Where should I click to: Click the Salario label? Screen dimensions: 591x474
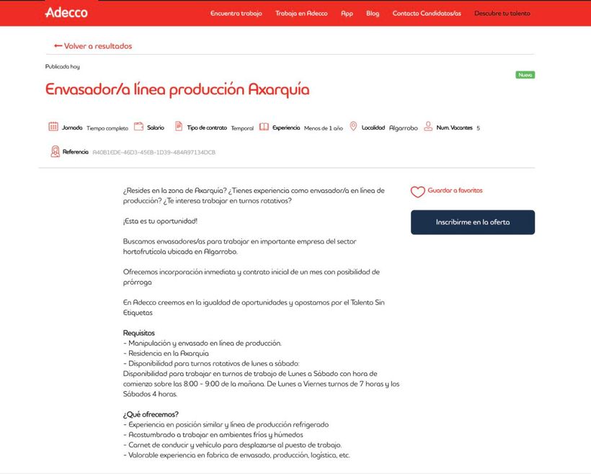pos(156,128)
